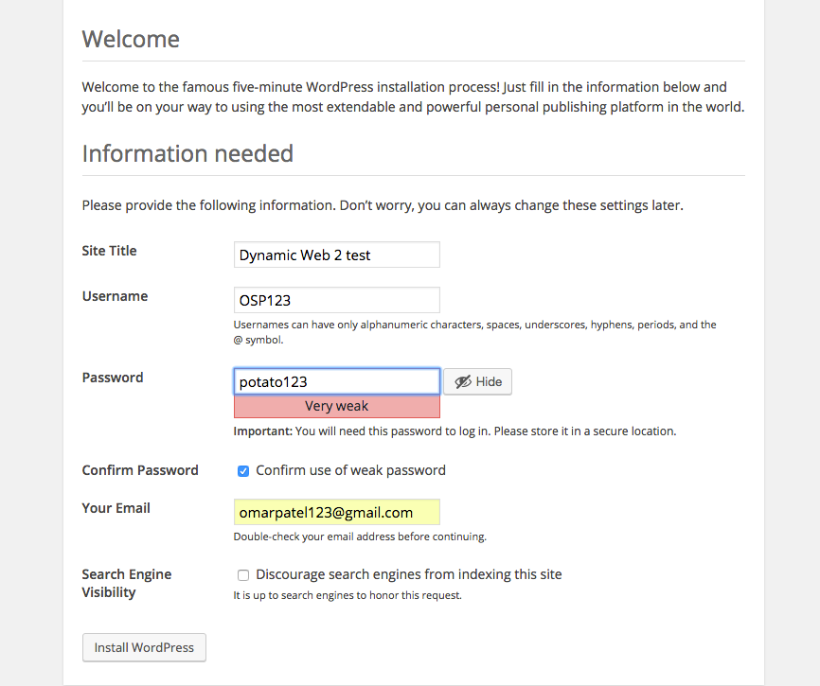Click 'Confirm use of weak password' label text
This screenshot has width=820, height=686.
coord(350,470)
